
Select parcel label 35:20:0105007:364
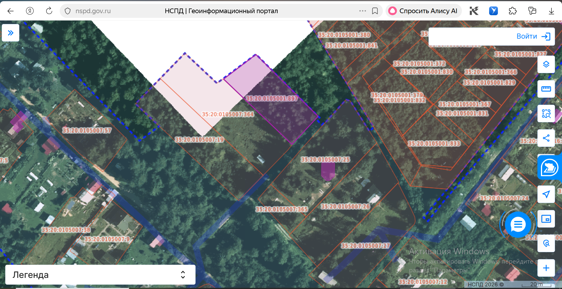pos(228,114)
